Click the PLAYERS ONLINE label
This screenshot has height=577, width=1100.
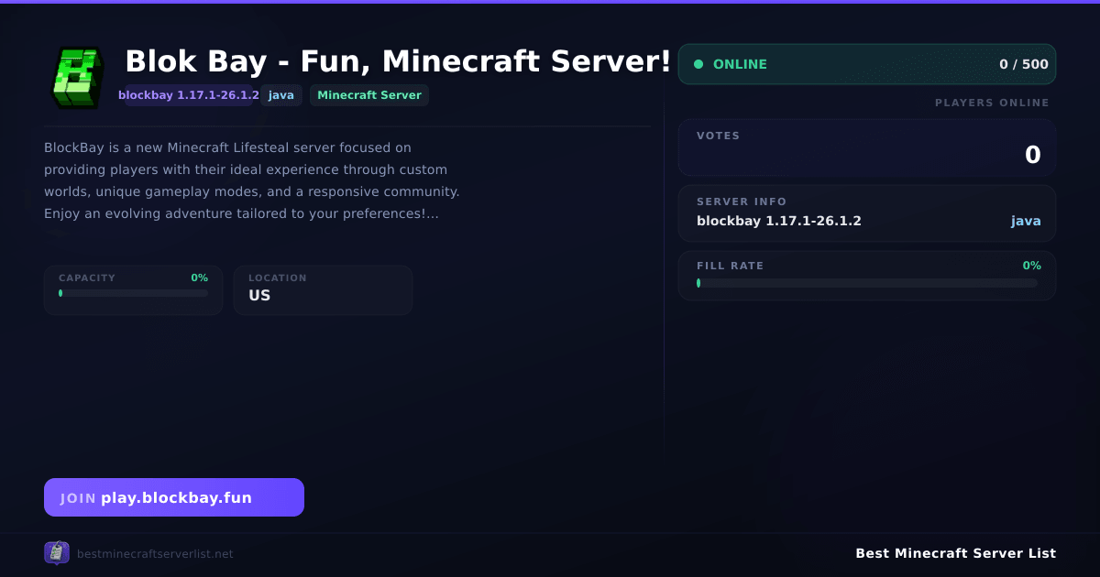[x=992, y=103]
